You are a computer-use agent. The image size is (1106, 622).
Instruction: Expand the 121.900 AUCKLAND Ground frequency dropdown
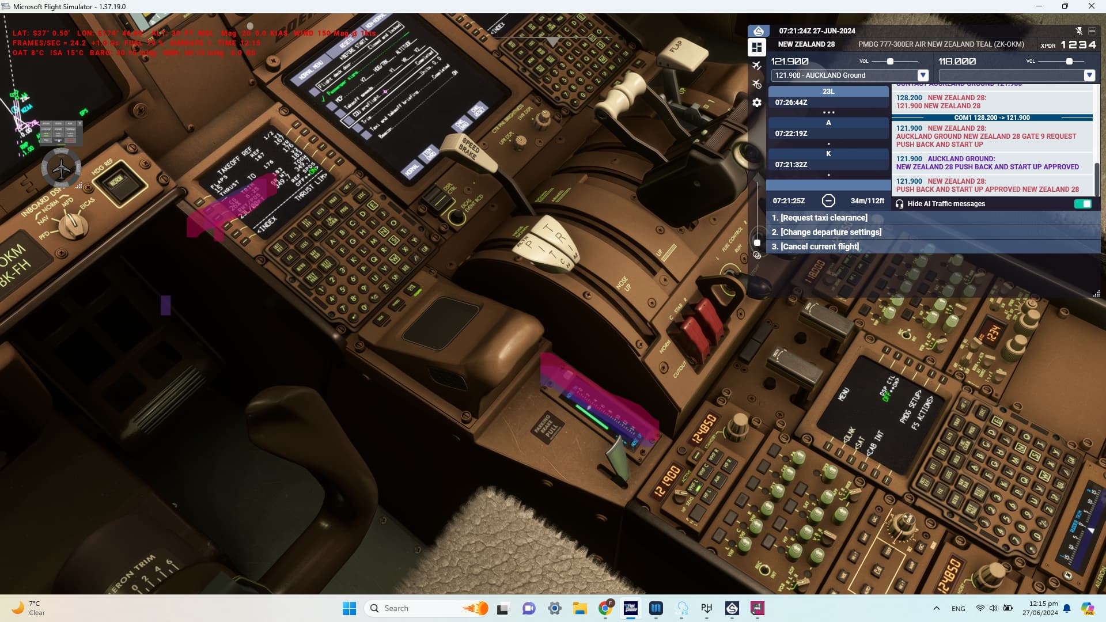pos(923,75)
